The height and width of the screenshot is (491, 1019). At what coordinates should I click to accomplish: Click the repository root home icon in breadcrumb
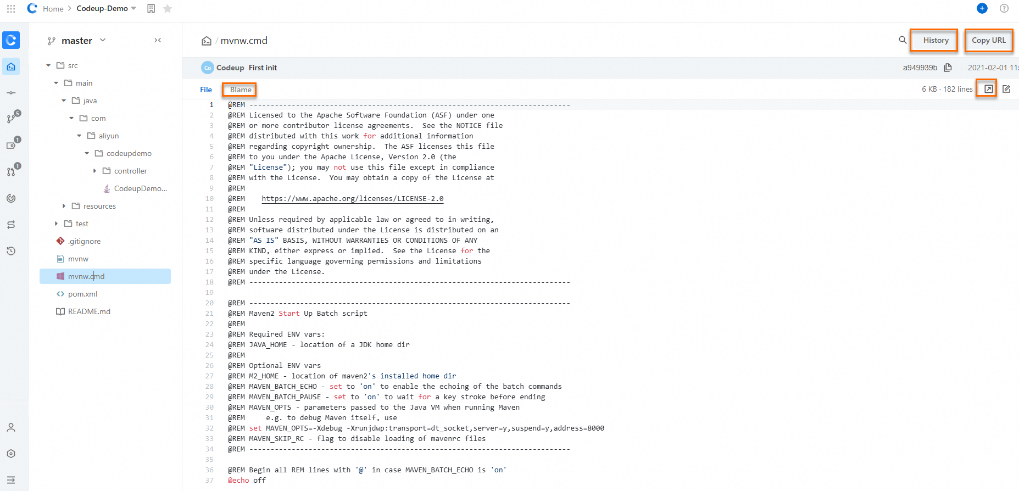click(x=207, y=41)
